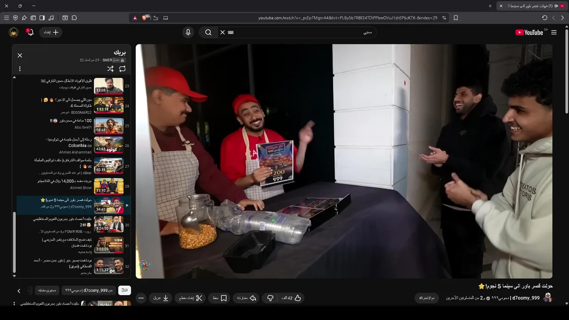This screenshot has height=320, width=569.
Task: Open more video actions three-dot menu
Action: click(141, 298)
